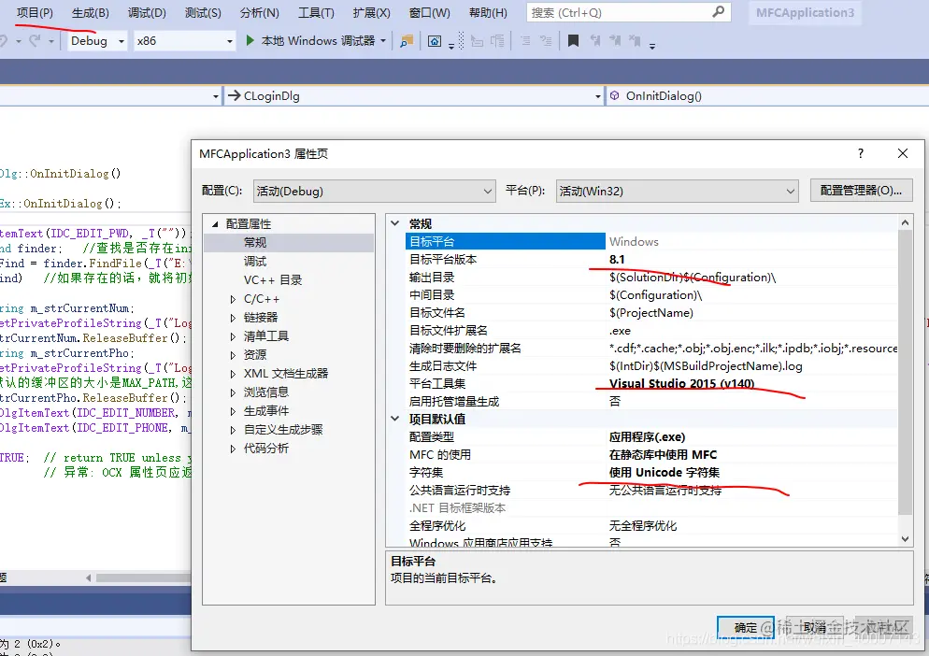Image resolution: width=929 pixels, height=656 pixels.
Task: Open the 配置(C) 活动(Debug) combo box
Action: coord(375,191)
